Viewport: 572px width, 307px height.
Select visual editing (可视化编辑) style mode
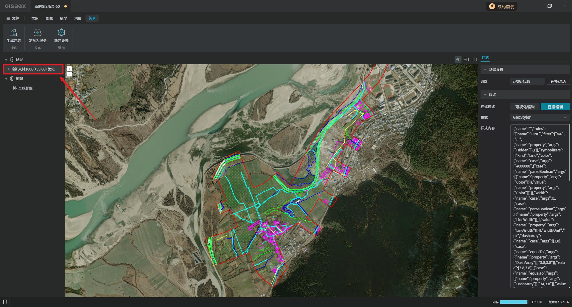525,107
